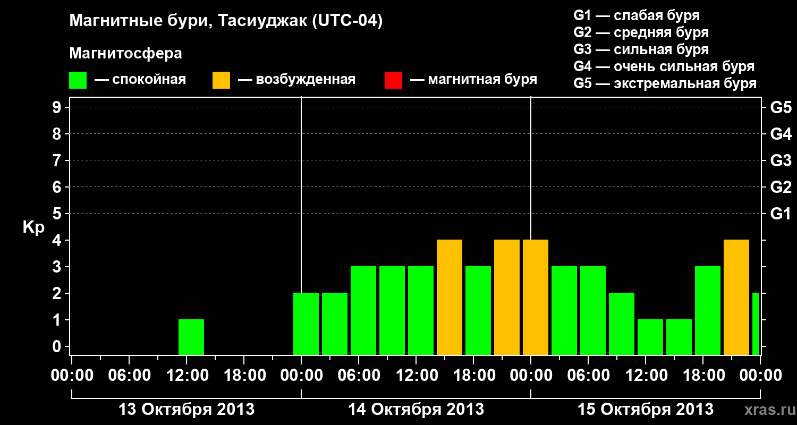Click the 06:00 time label for 15 October
Screen dimensions: 797x425
[x=588, y=376]
